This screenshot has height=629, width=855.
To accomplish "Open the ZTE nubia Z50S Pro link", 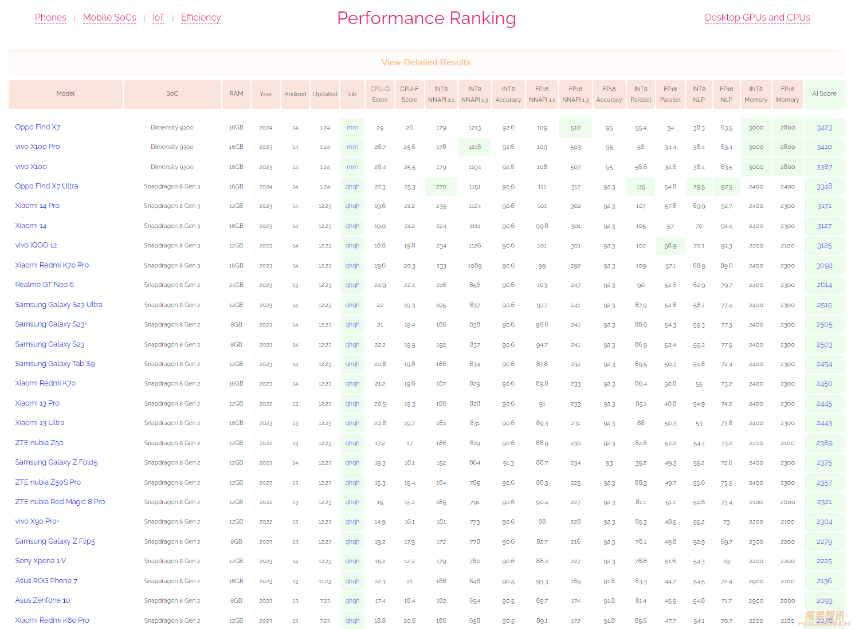I will pos(48,482).
